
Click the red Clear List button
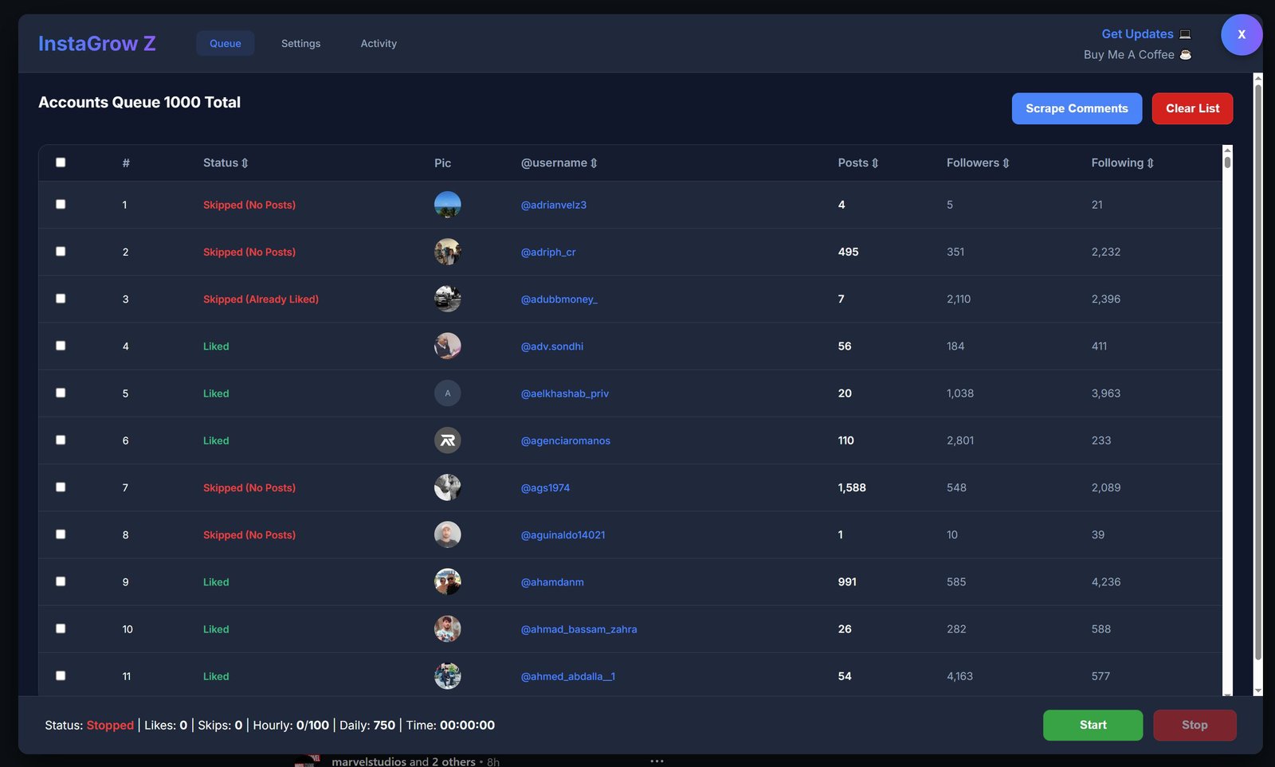[1192, 108]
